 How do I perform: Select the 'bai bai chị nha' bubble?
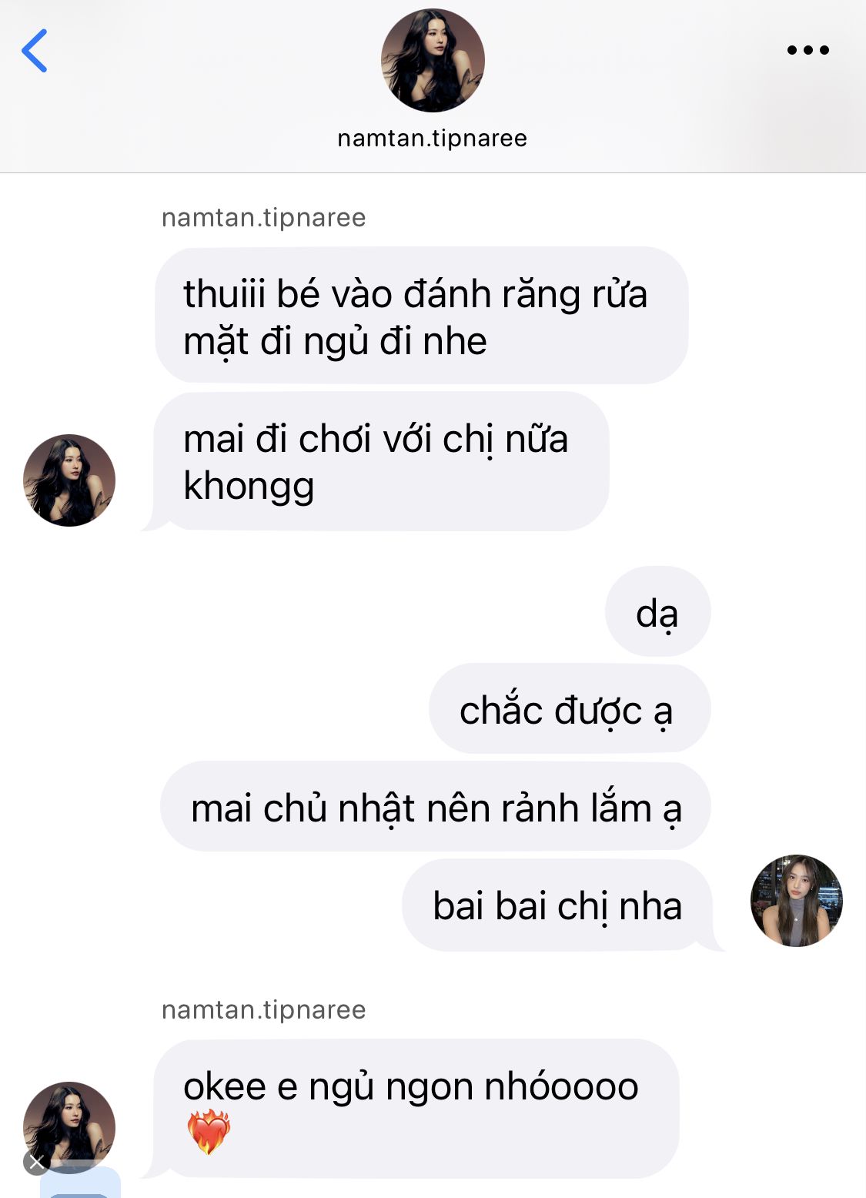point(561,905)
